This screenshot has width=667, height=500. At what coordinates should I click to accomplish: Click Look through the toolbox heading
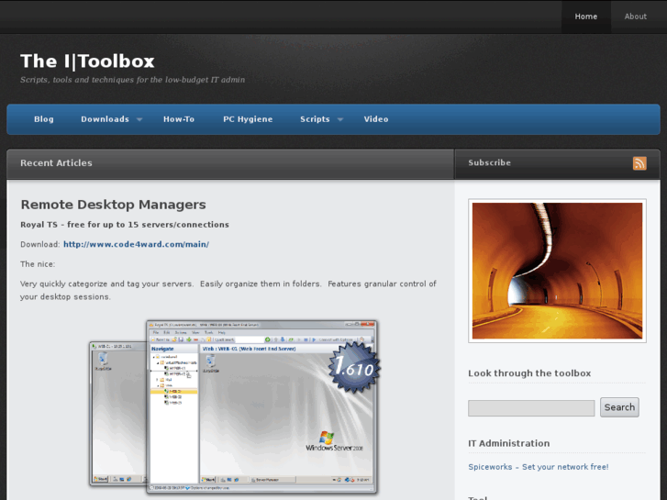point(529,373)
